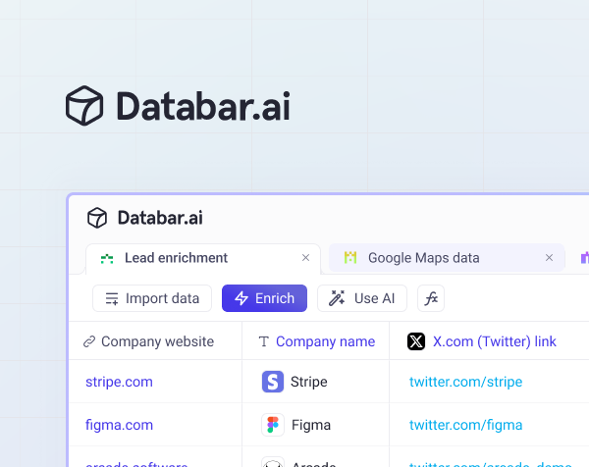589x467 pixels.
Task: Click the large Databar.ai cube logo
Action: point(84,106)
